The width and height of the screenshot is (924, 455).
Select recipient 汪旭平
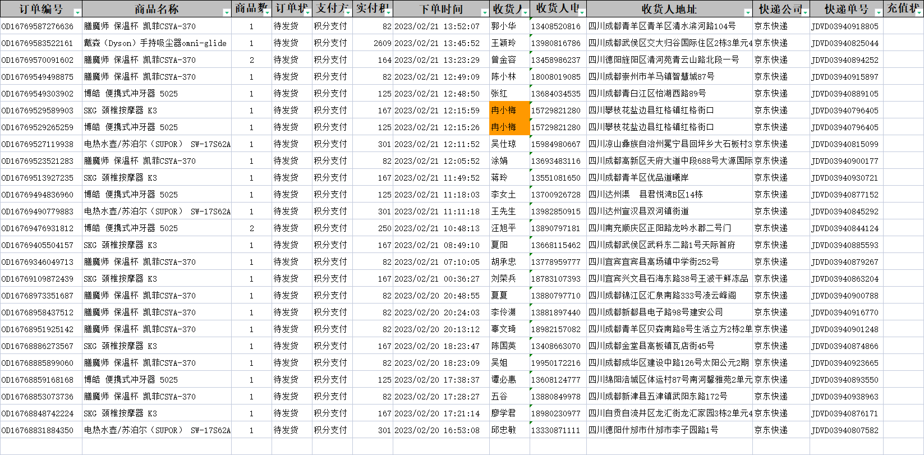pyautogui.click(x=509, y=228)
